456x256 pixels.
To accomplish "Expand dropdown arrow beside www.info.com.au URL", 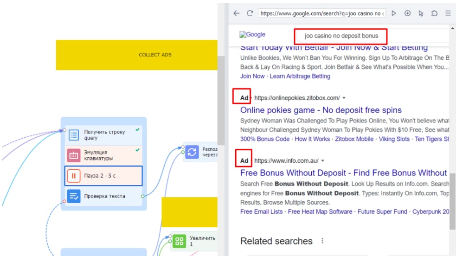I will 323,161.
